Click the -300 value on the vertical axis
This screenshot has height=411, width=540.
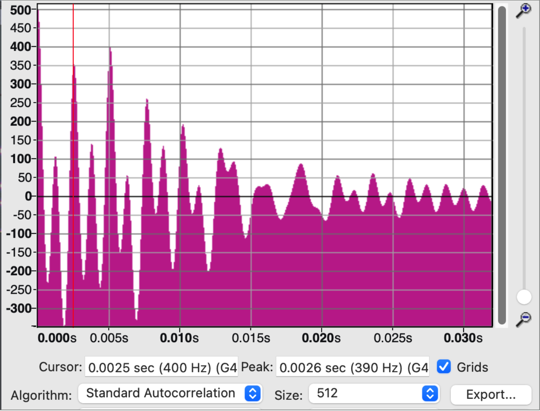[19, 308]
